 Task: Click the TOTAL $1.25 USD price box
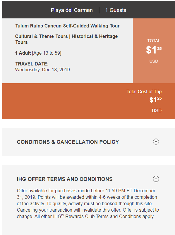pos(154,51)
